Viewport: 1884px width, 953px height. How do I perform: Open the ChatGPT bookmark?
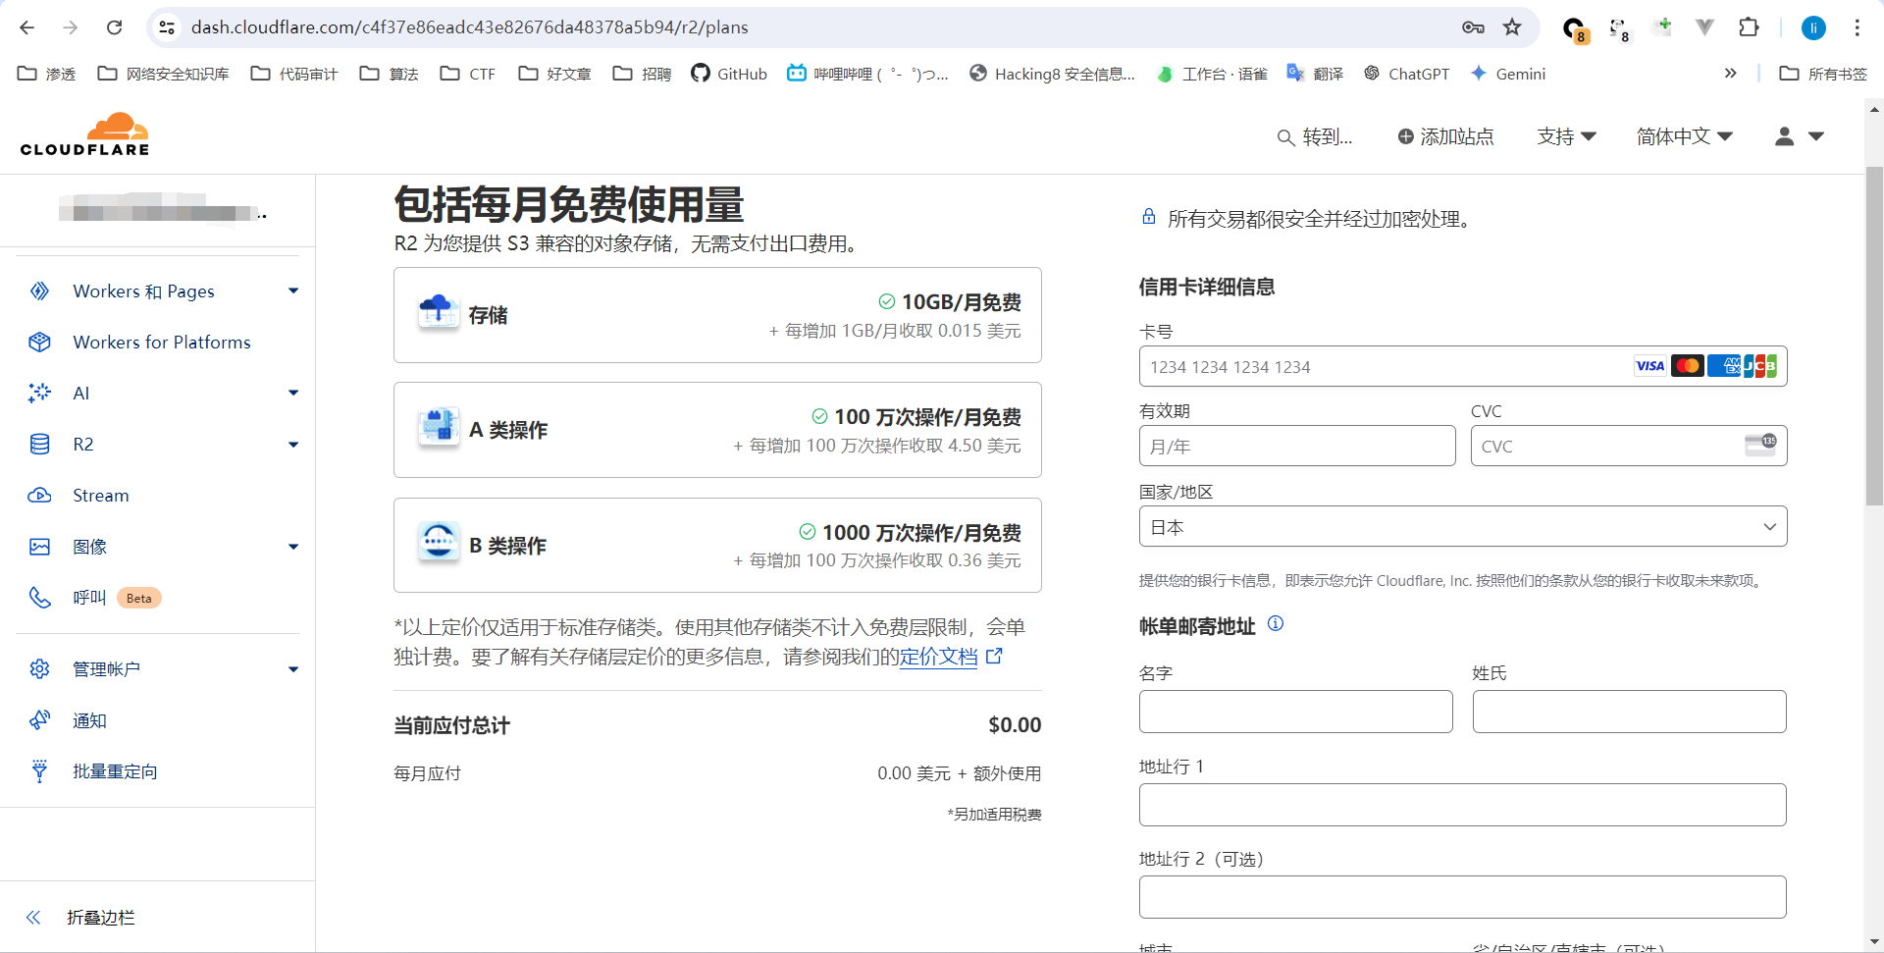point(1406,74)
